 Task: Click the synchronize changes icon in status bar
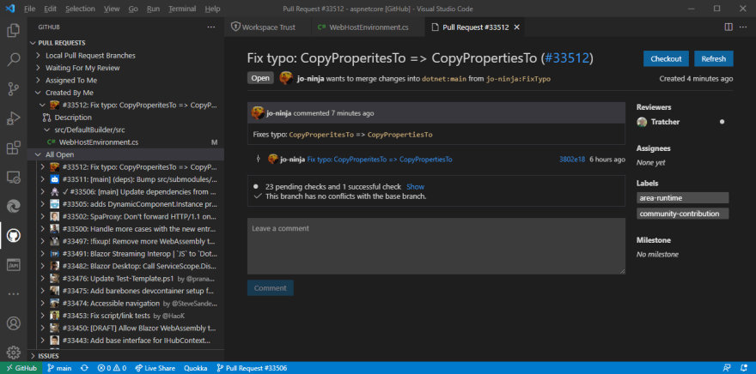pos(84,368)
